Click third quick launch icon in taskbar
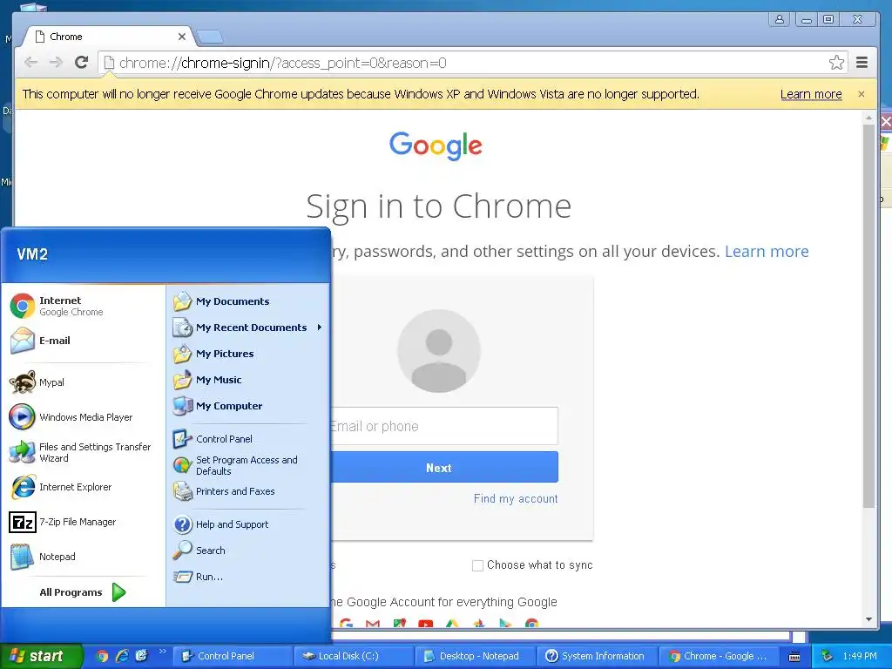Viewport: 892px width, 669px height. (x=141, y=656)
